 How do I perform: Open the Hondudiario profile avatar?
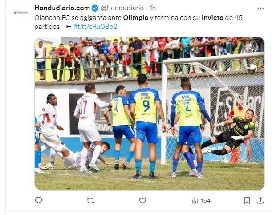click(x=22, y=12)
